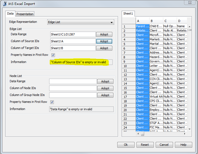
Task: Click the Column of Source IDs field
Action: (x=73, y=41)
